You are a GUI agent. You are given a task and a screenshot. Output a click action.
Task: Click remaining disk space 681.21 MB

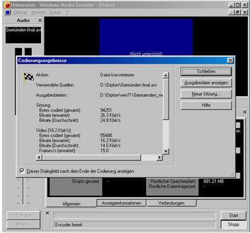pos(213,181)
